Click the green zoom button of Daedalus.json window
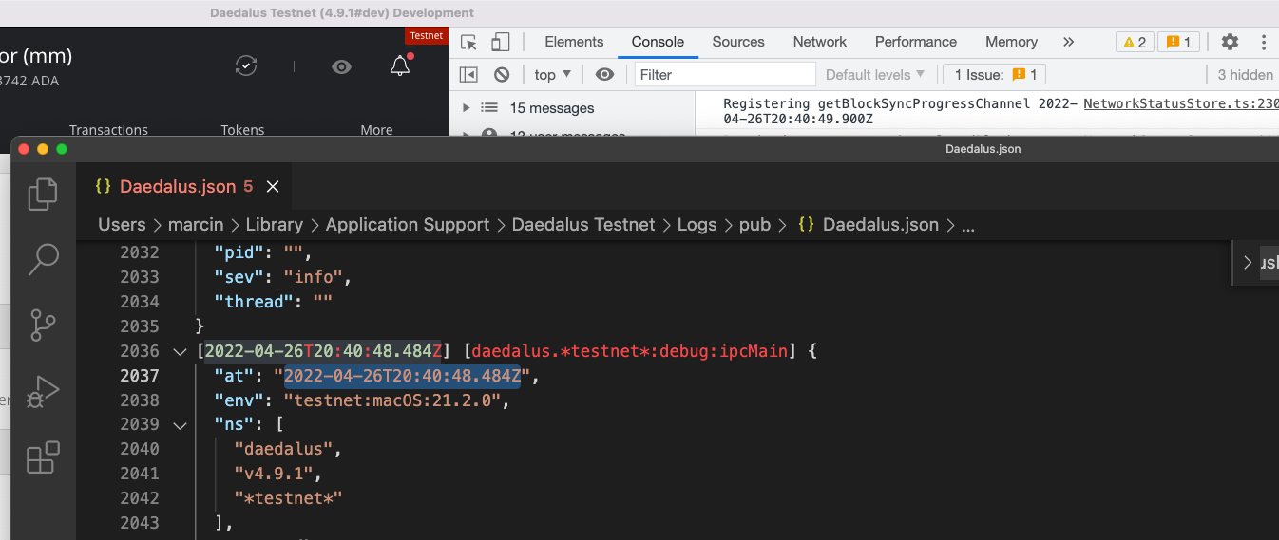The width and height of the screenshot is (1279, 540). point(62,149)
